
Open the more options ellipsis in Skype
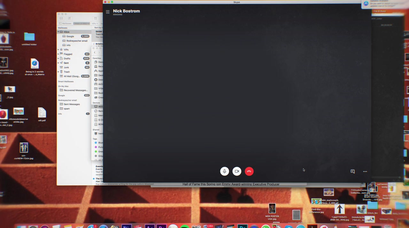coord(365,171)
